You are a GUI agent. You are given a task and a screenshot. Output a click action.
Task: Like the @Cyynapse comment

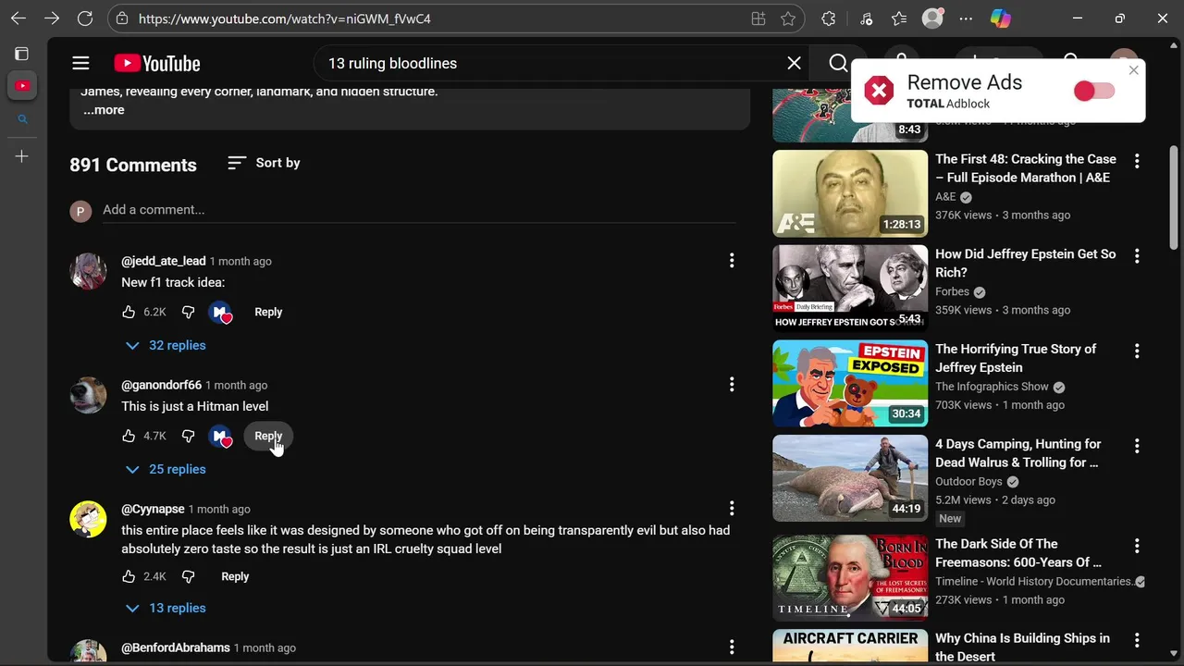coord(129,576)
